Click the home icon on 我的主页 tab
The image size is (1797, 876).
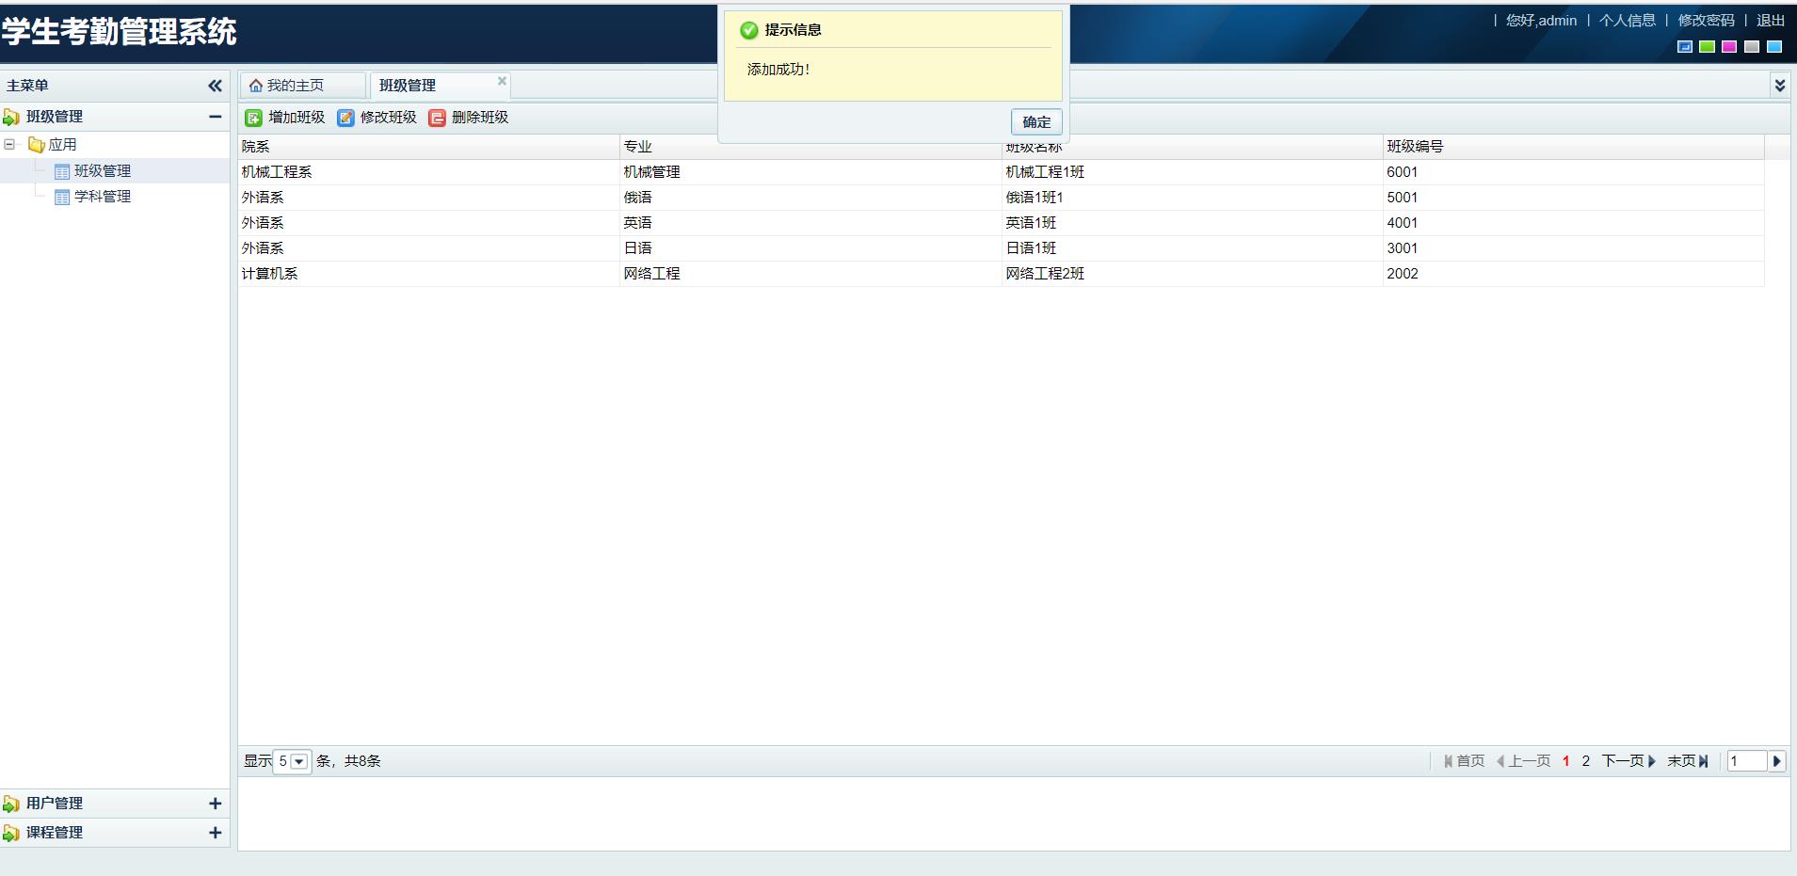tap(255, 86)
